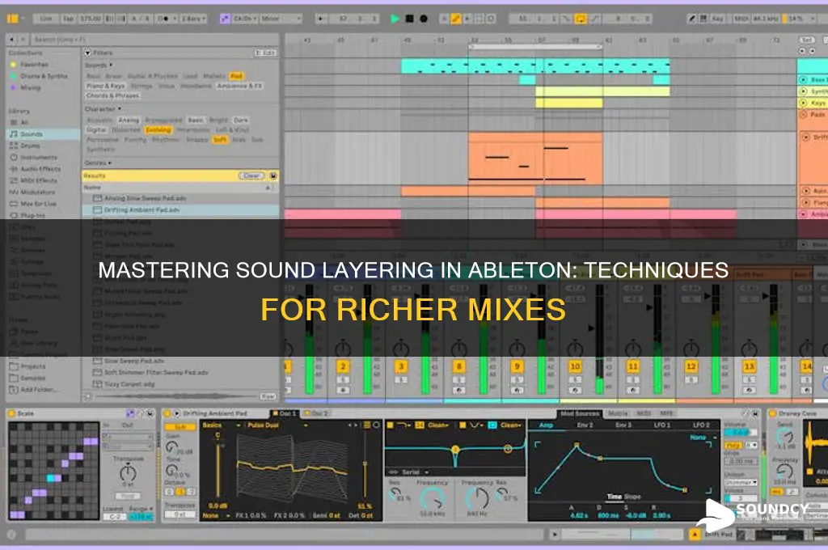Open the MPE tab
The height and width of the screenshot is (550, 828).
[666, 413]
